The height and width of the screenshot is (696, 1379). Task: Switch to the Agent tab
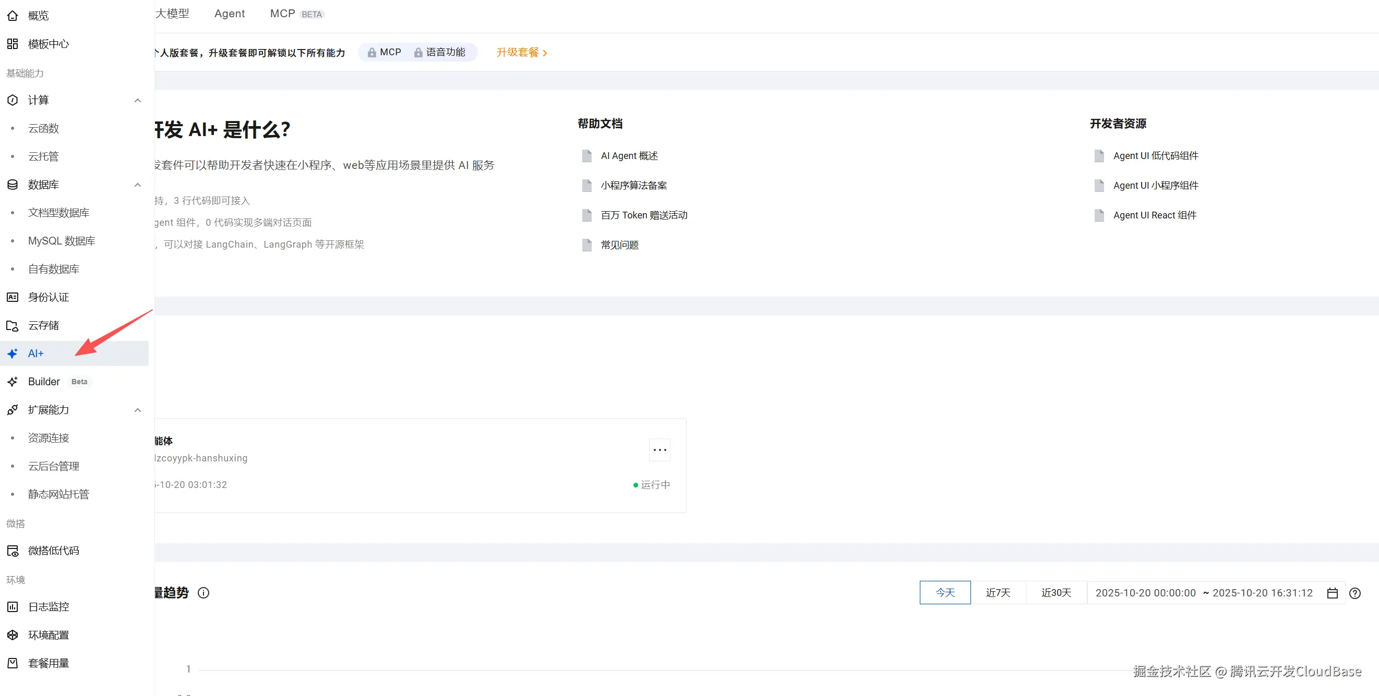[229, 14]
